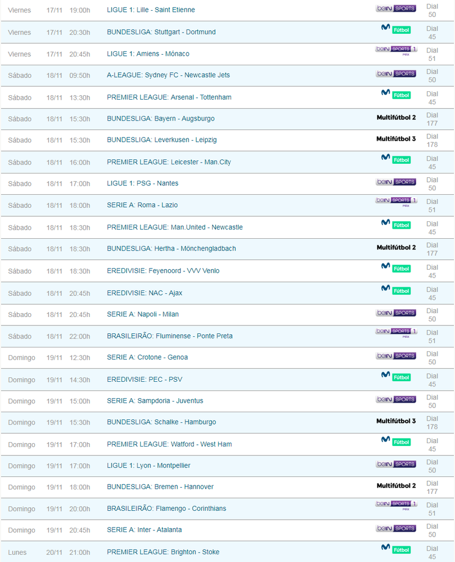Click 22:00h time for Fluminense - Ponte Preta

tap(79, 336)
